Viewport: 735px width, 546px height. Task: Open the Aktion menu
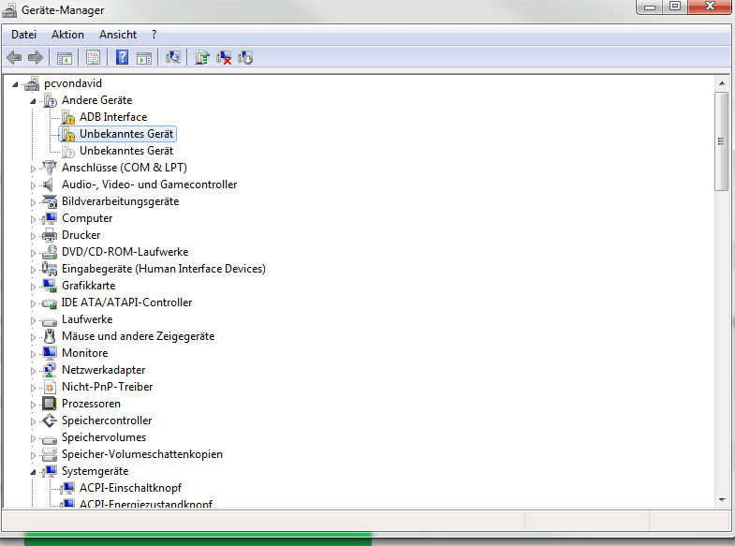[x=67, y=35]
